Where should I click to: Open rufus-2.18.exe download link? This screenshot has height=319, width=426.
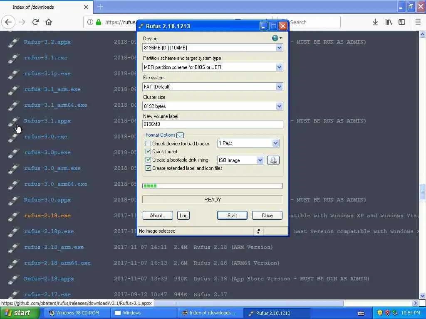(47, 216)
